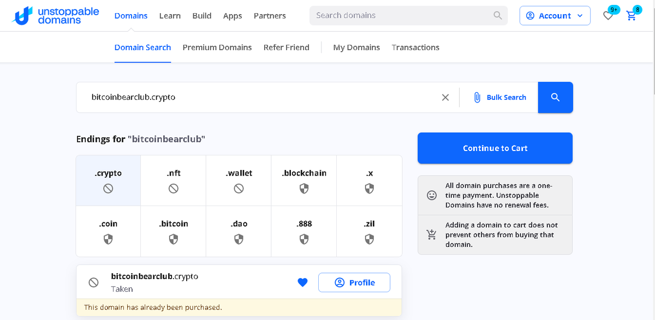Open the wishlist heart icon in header
This screenshot has width=655, height=320.
pos(608,16)
